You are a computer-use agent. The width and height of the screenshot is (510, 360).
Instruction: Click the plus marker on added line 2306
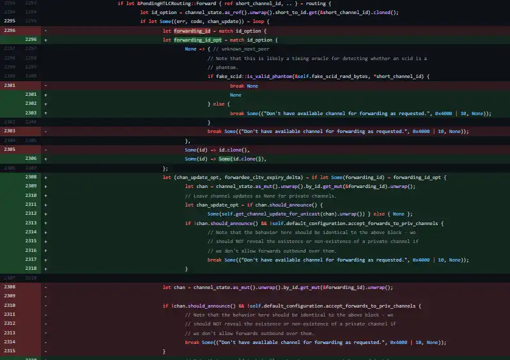tap(46, 159)
